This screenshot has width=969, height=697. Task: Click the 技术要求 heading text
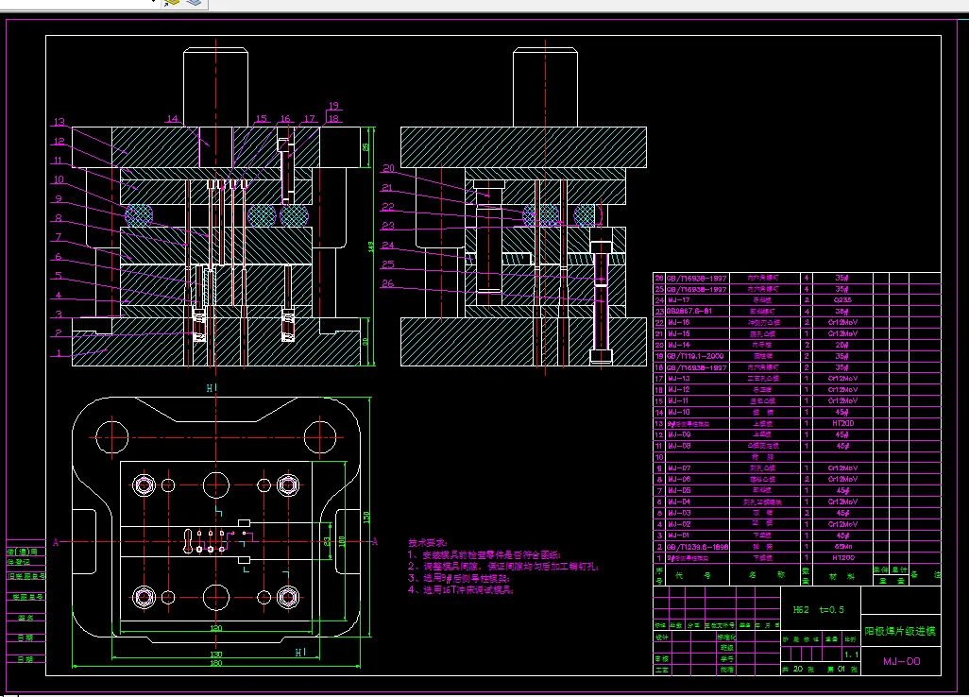427,542
